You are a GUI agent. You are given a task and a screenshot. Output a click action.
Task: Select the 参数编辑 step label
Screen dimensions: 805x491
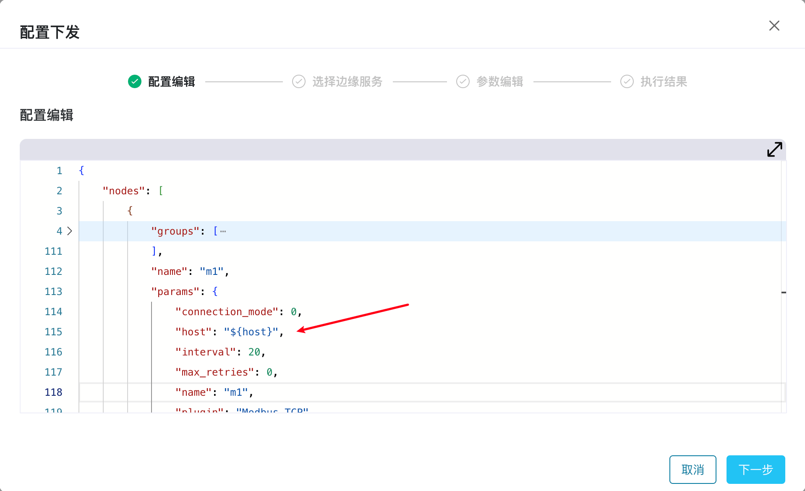click(499, 81)
